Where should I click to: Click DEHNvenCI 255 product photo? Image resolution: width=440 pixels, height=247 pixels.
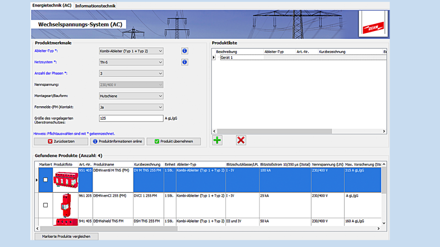coord(66,205)
